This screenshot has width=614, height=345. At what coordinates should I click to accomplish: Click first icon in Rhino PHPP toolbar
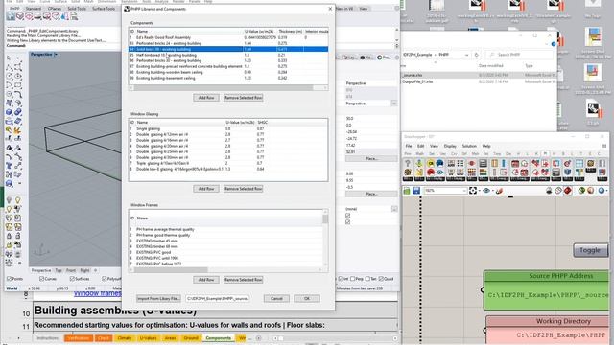11,16
